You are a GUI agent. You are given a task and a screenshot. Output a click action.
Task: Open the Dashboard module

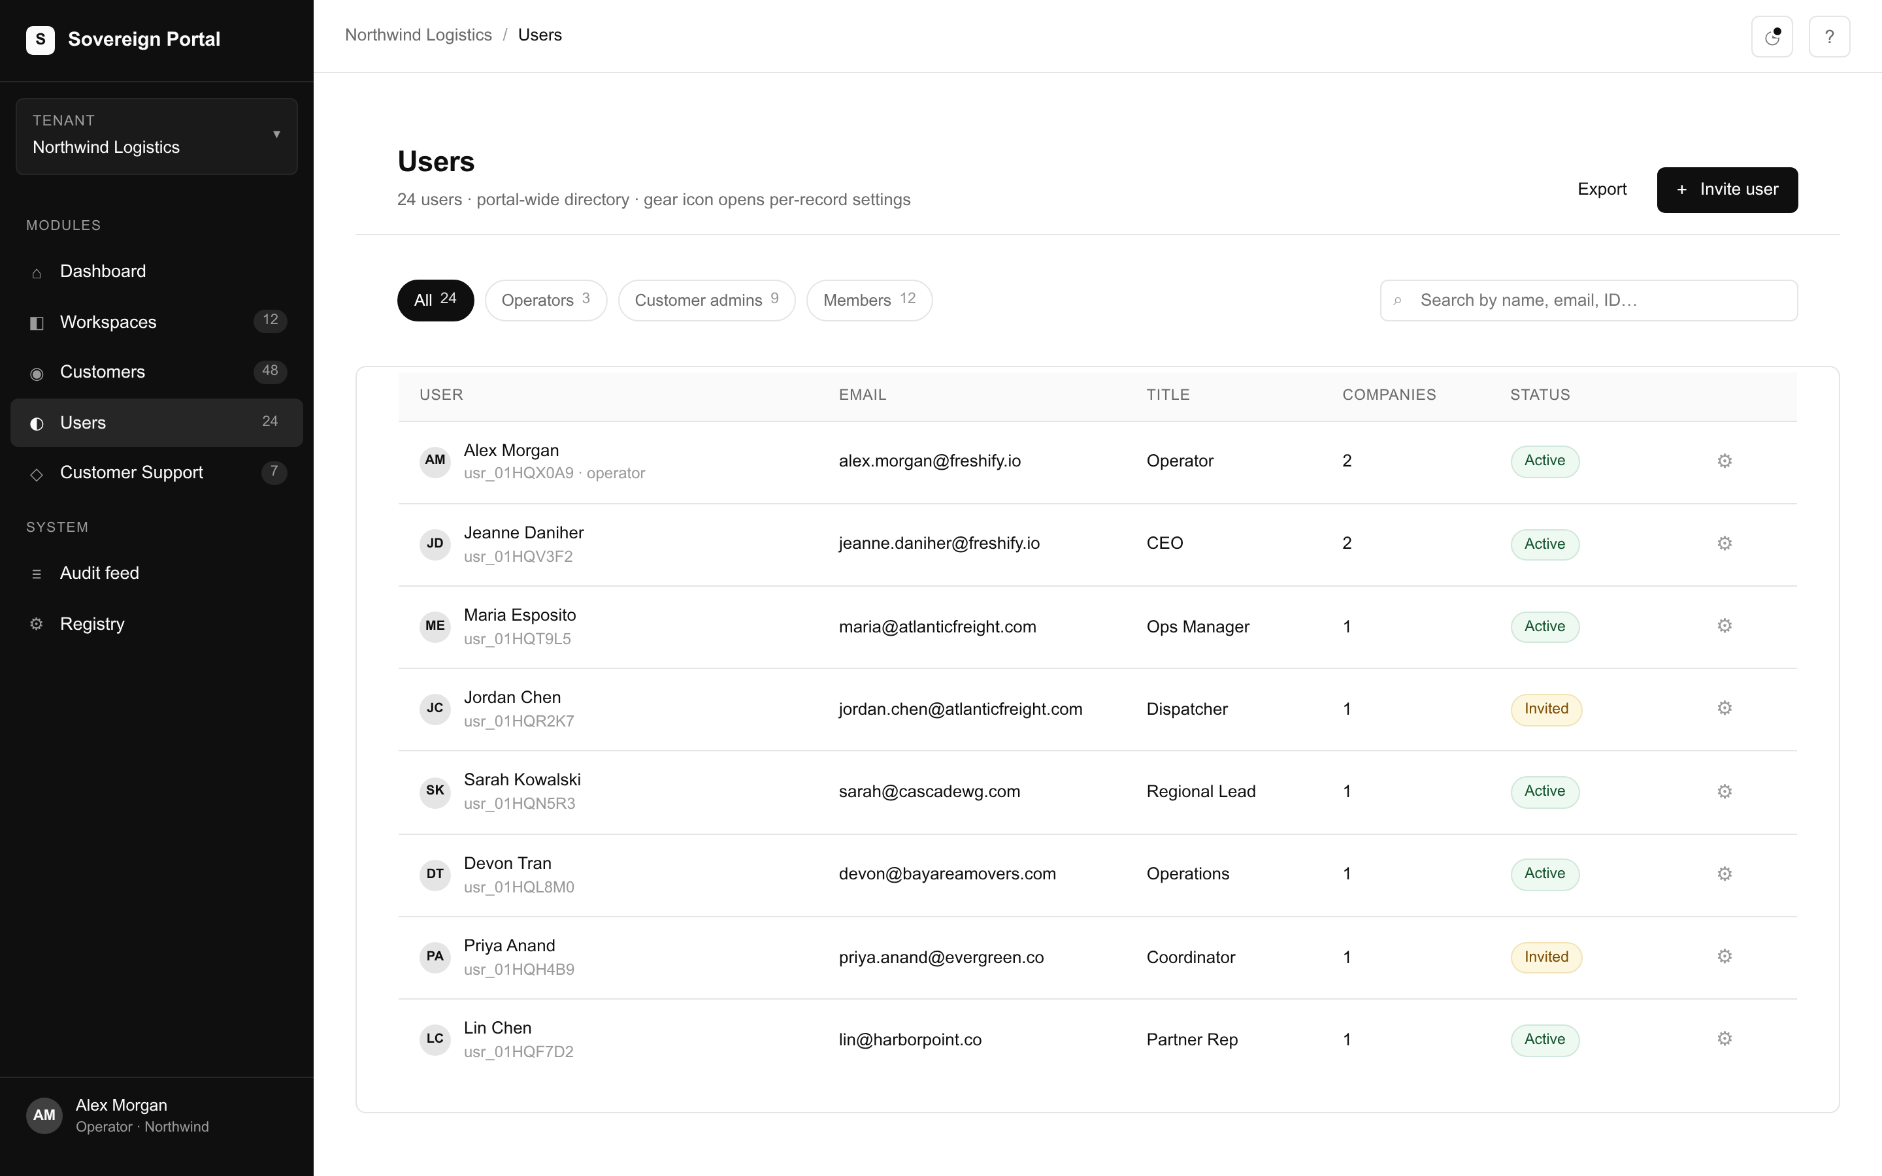tap(156, 271)
